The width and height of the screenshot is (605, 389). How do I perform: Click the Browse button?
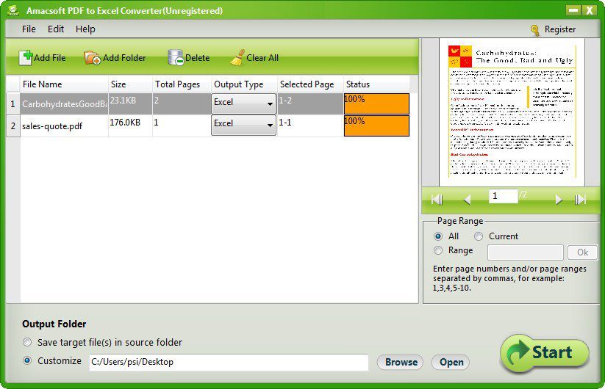point(400,362)
